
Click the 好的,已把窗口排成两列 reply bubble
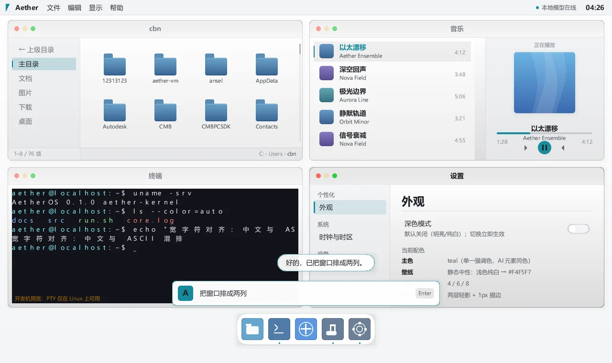pos(326,263)
